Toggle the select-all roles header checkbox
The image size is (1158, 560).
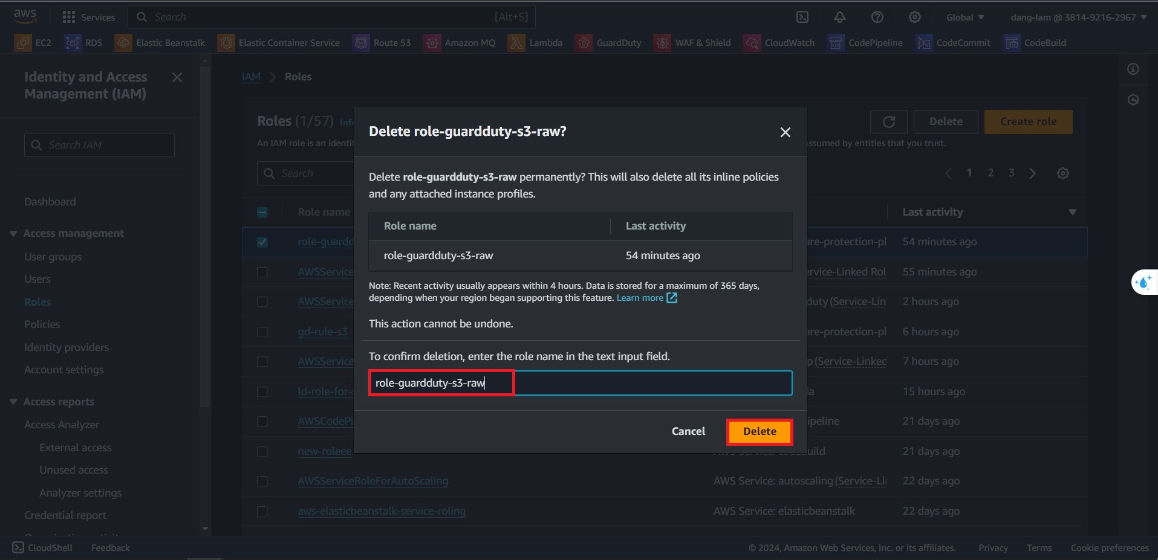(262, 212)
